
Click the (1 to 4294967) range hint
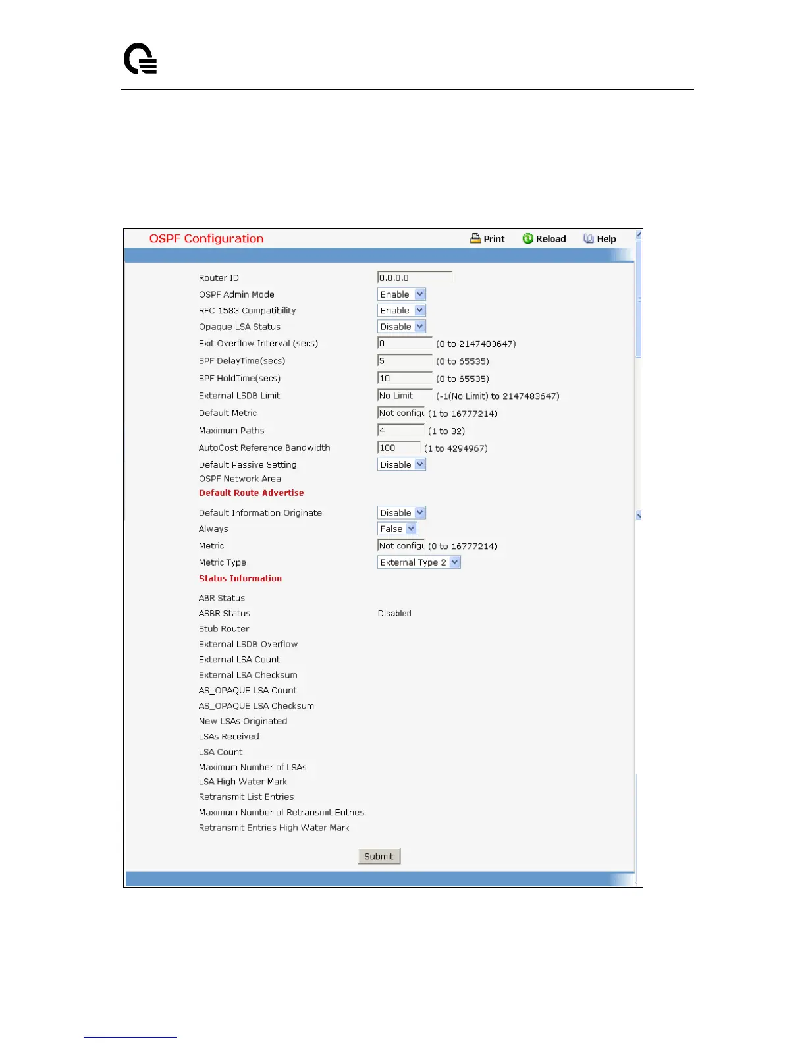(x=456, y=448)
